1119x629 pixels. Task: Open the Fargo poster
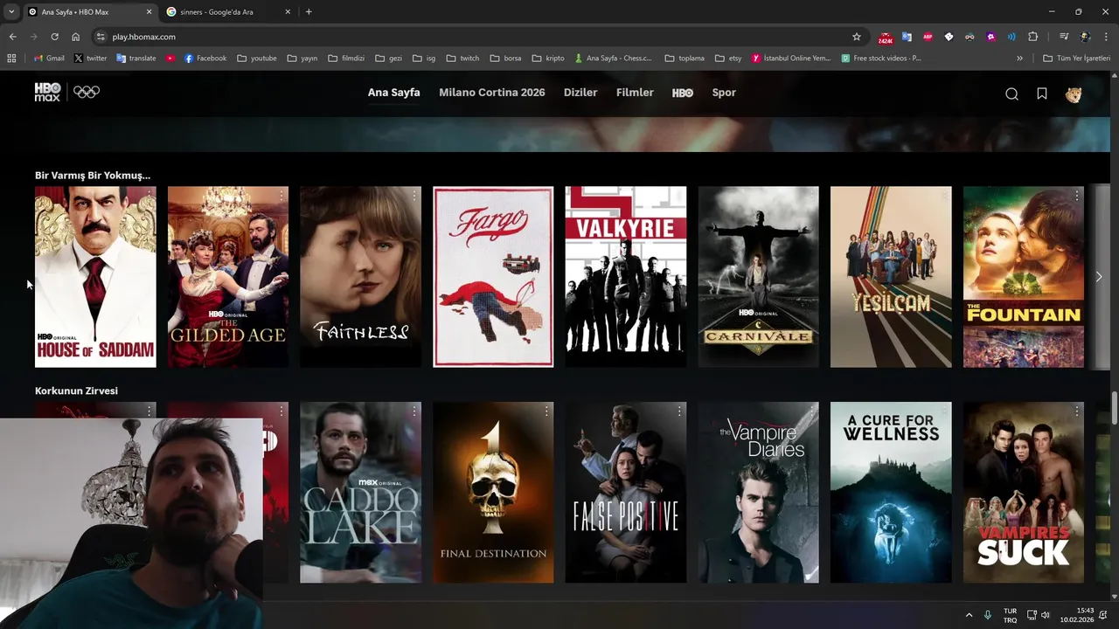493,277
